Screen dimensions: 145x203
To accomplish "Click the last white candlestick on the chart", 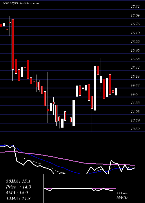I will (x=116, y=92).
